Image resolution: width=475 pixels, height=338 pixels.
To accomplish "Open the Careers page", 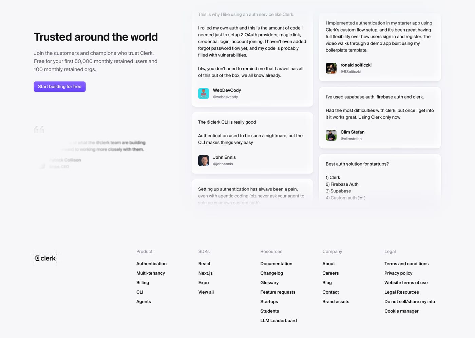I will [x=330, y=273].
